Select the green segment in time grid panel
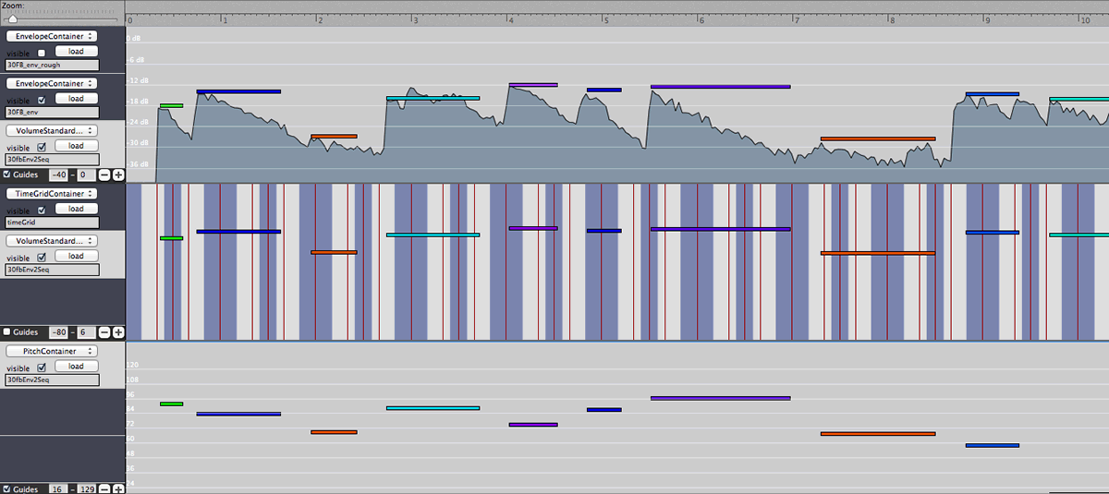 tap(171, 238)
